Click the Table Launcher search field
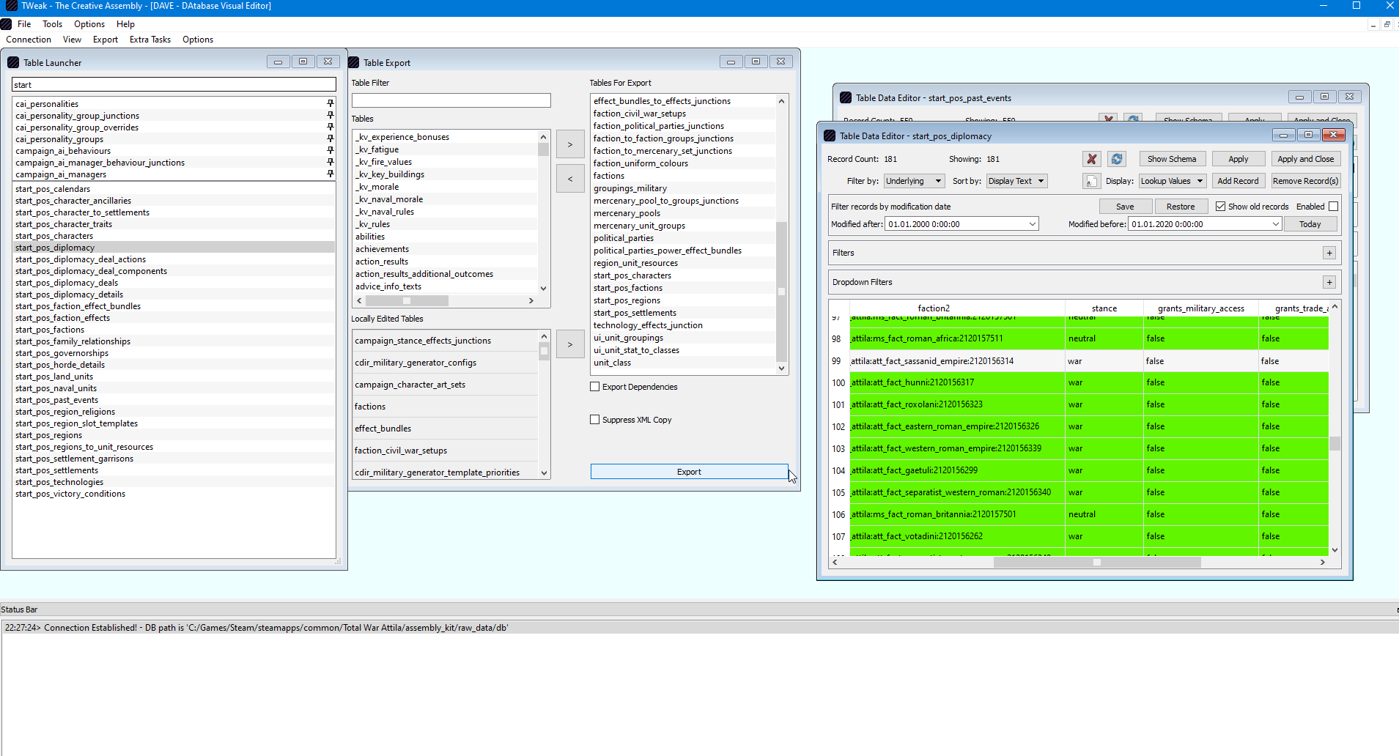 [174, 85]
